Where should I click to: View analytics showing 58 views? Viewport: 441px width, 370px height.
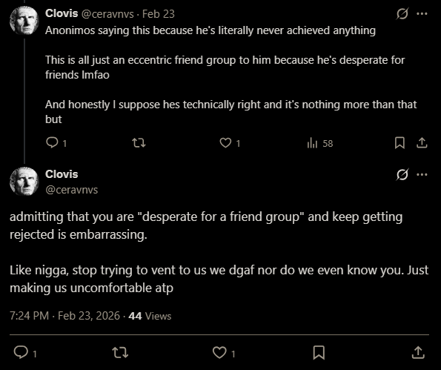point(319,143)
